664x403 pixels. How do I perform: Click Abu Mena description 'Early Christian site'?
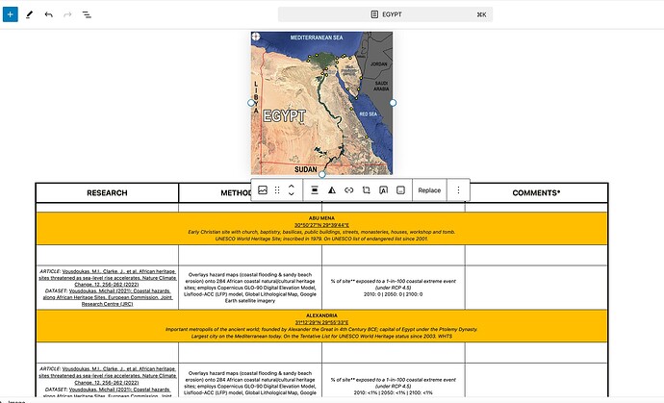[321, 232]
